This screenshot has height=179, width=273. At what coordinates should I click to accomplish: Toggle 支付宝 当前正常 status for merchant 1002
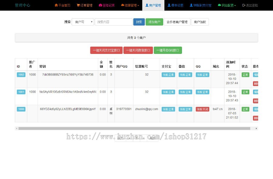tap(168, 75)
